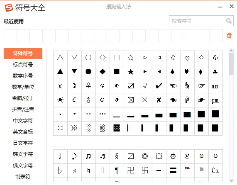237x185 pixels.
Task: Insert the smiley face symbol
Action: tap(103, 86)
